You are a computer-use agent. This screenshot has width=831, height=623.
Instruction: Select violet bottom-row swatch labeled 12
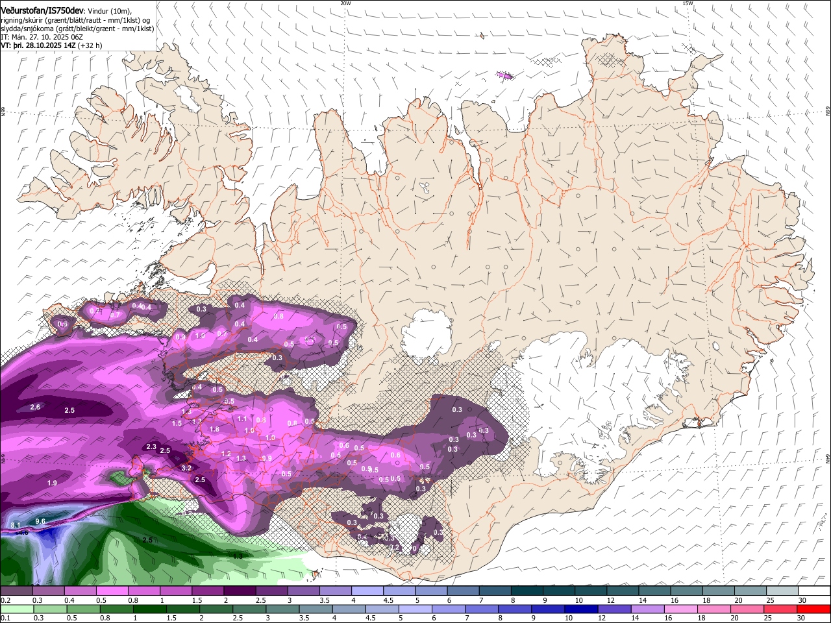pyautogui.click(x=614, y=609)
